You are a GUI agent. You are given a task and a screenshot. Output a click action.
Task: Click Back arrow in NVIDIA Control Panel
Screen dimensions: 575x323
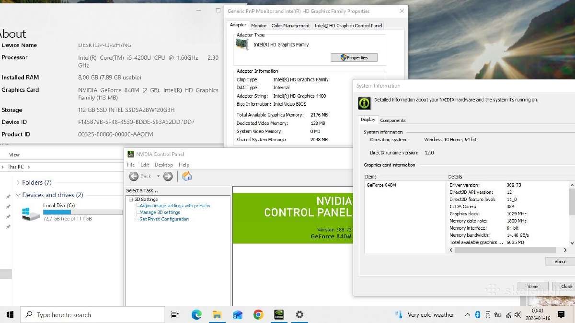point(134,176)
